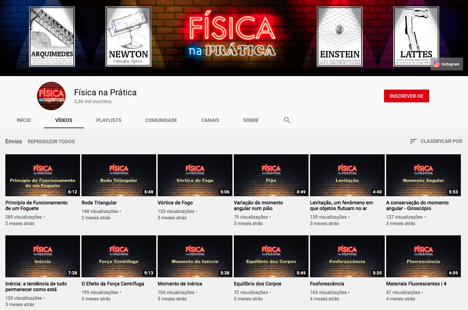The image size is (468, 310).
Task: Open the Fluorescência video thumbnail
Action: [424, 256]
